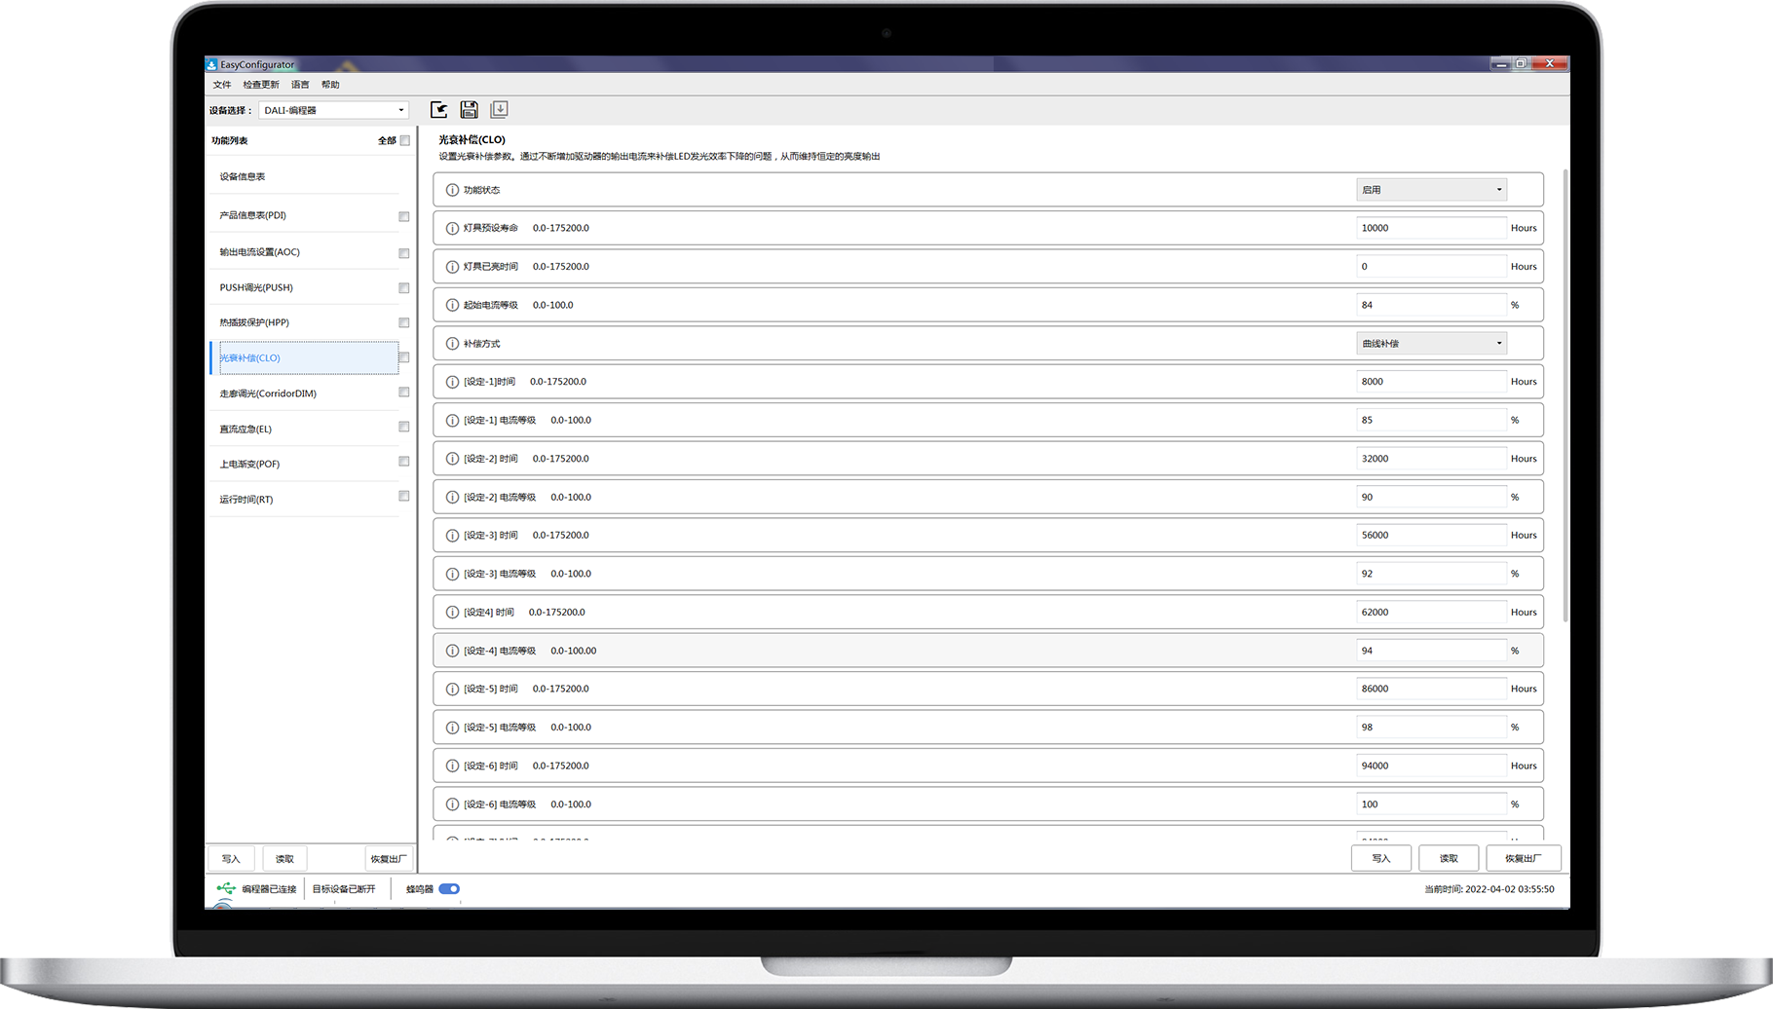Screen dimensions: 1773x1009
Task: Click info icon beside [设定-6] 电流等级
Action: tap(452, 804)
